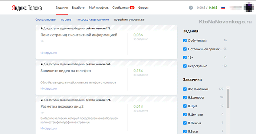Viewport: 256px width, 134px height.
Task: Click the Яндекс Толока logo
Action: 27,8
